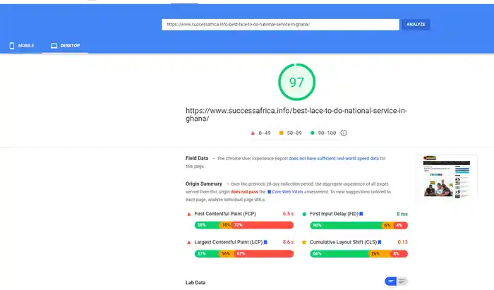Click the mobile phone icon
The image size is (494, 290).
12,46
